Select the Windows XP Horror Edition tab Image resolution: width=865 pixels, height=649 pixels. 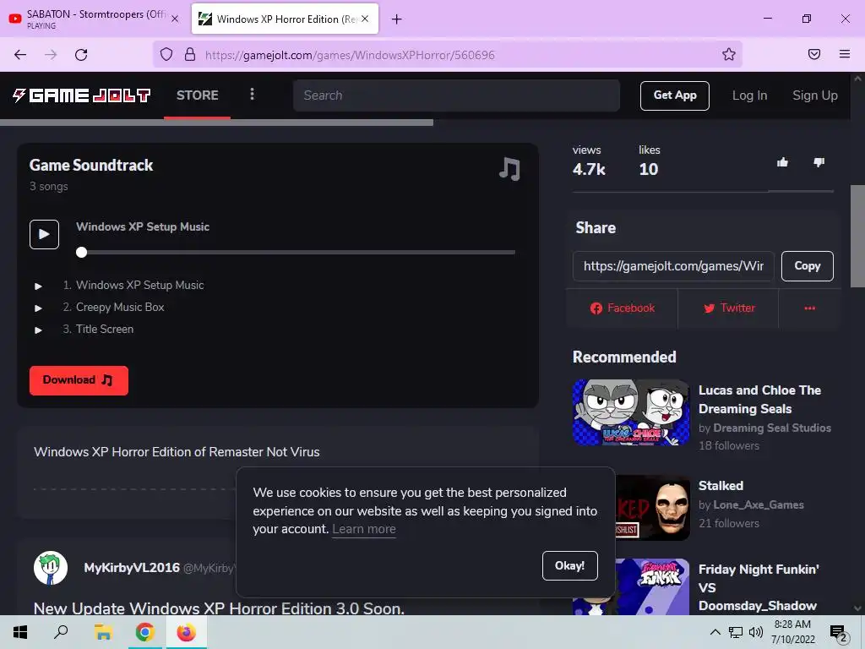(285, 19)
